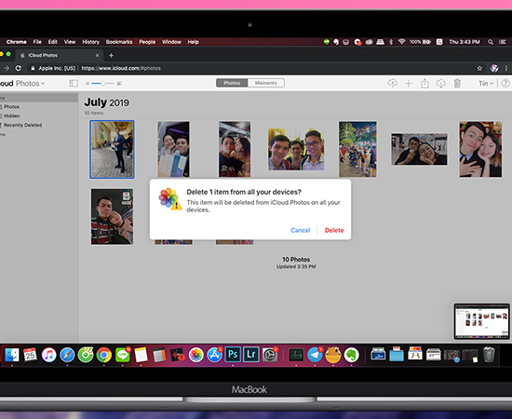This screenshot has height=419, width=512.
Task: Open the Tin account dropdown
Action: pos(486,83)
